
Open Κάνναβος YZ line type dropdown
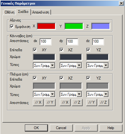pos(106,65)
